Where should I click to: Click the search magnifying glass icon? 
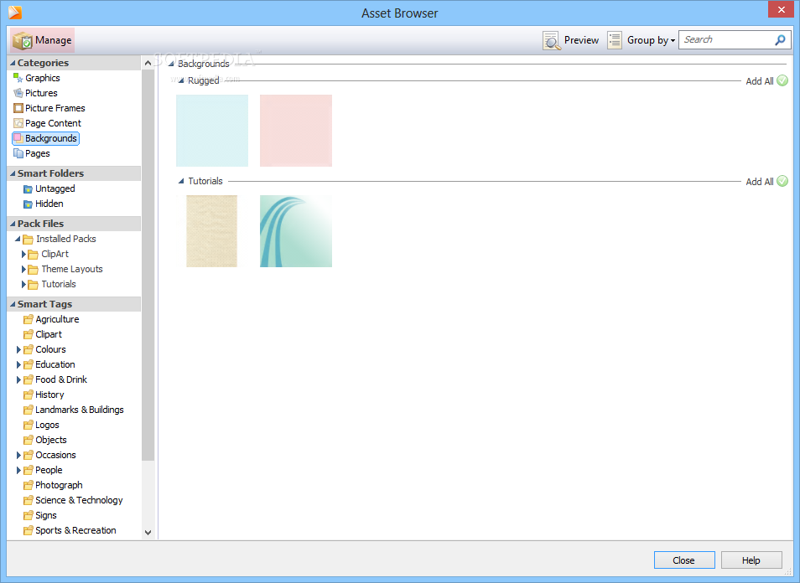click(x=780, y=39)
